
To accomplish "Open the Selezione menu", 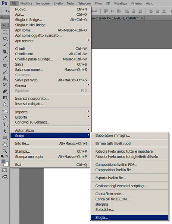I will (84, 3).
